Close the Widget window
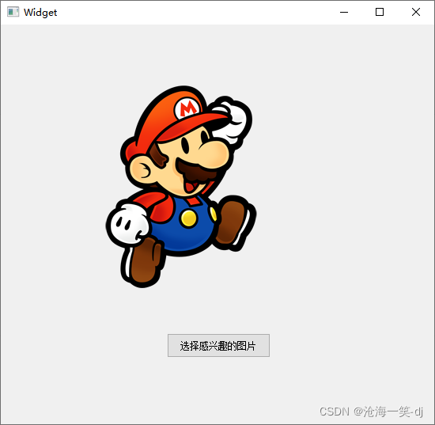Screen dimensions: 435x425 416,12
